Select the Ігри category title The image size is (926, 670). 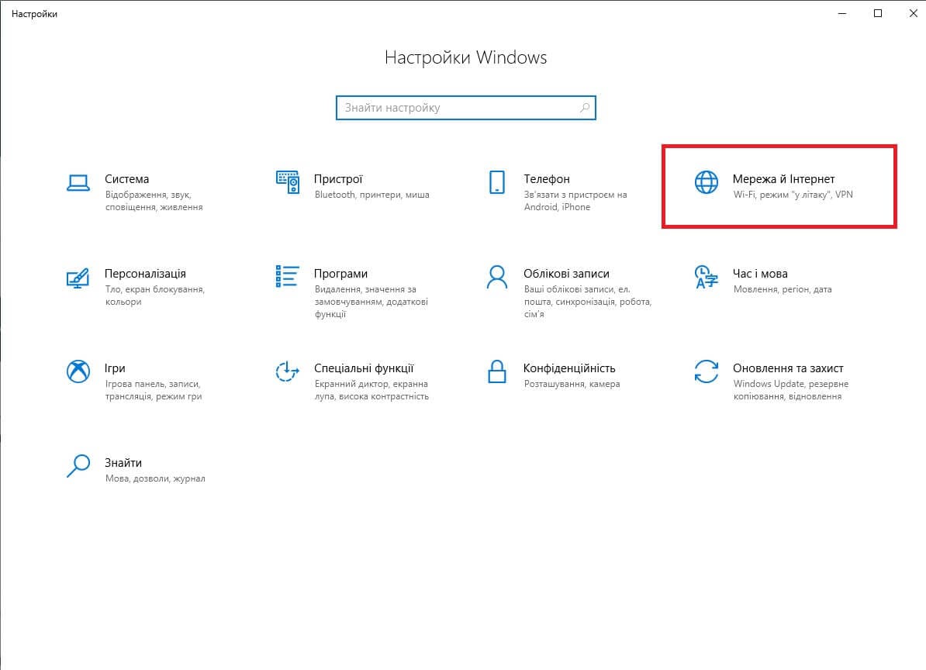coord(115,368)
